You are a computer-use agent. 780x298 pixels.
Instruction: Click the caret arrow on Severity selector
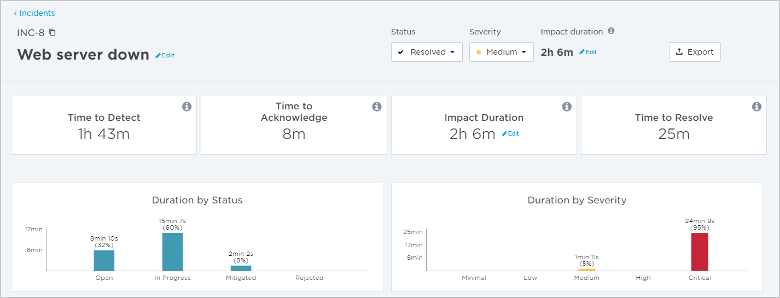point(524,52)
